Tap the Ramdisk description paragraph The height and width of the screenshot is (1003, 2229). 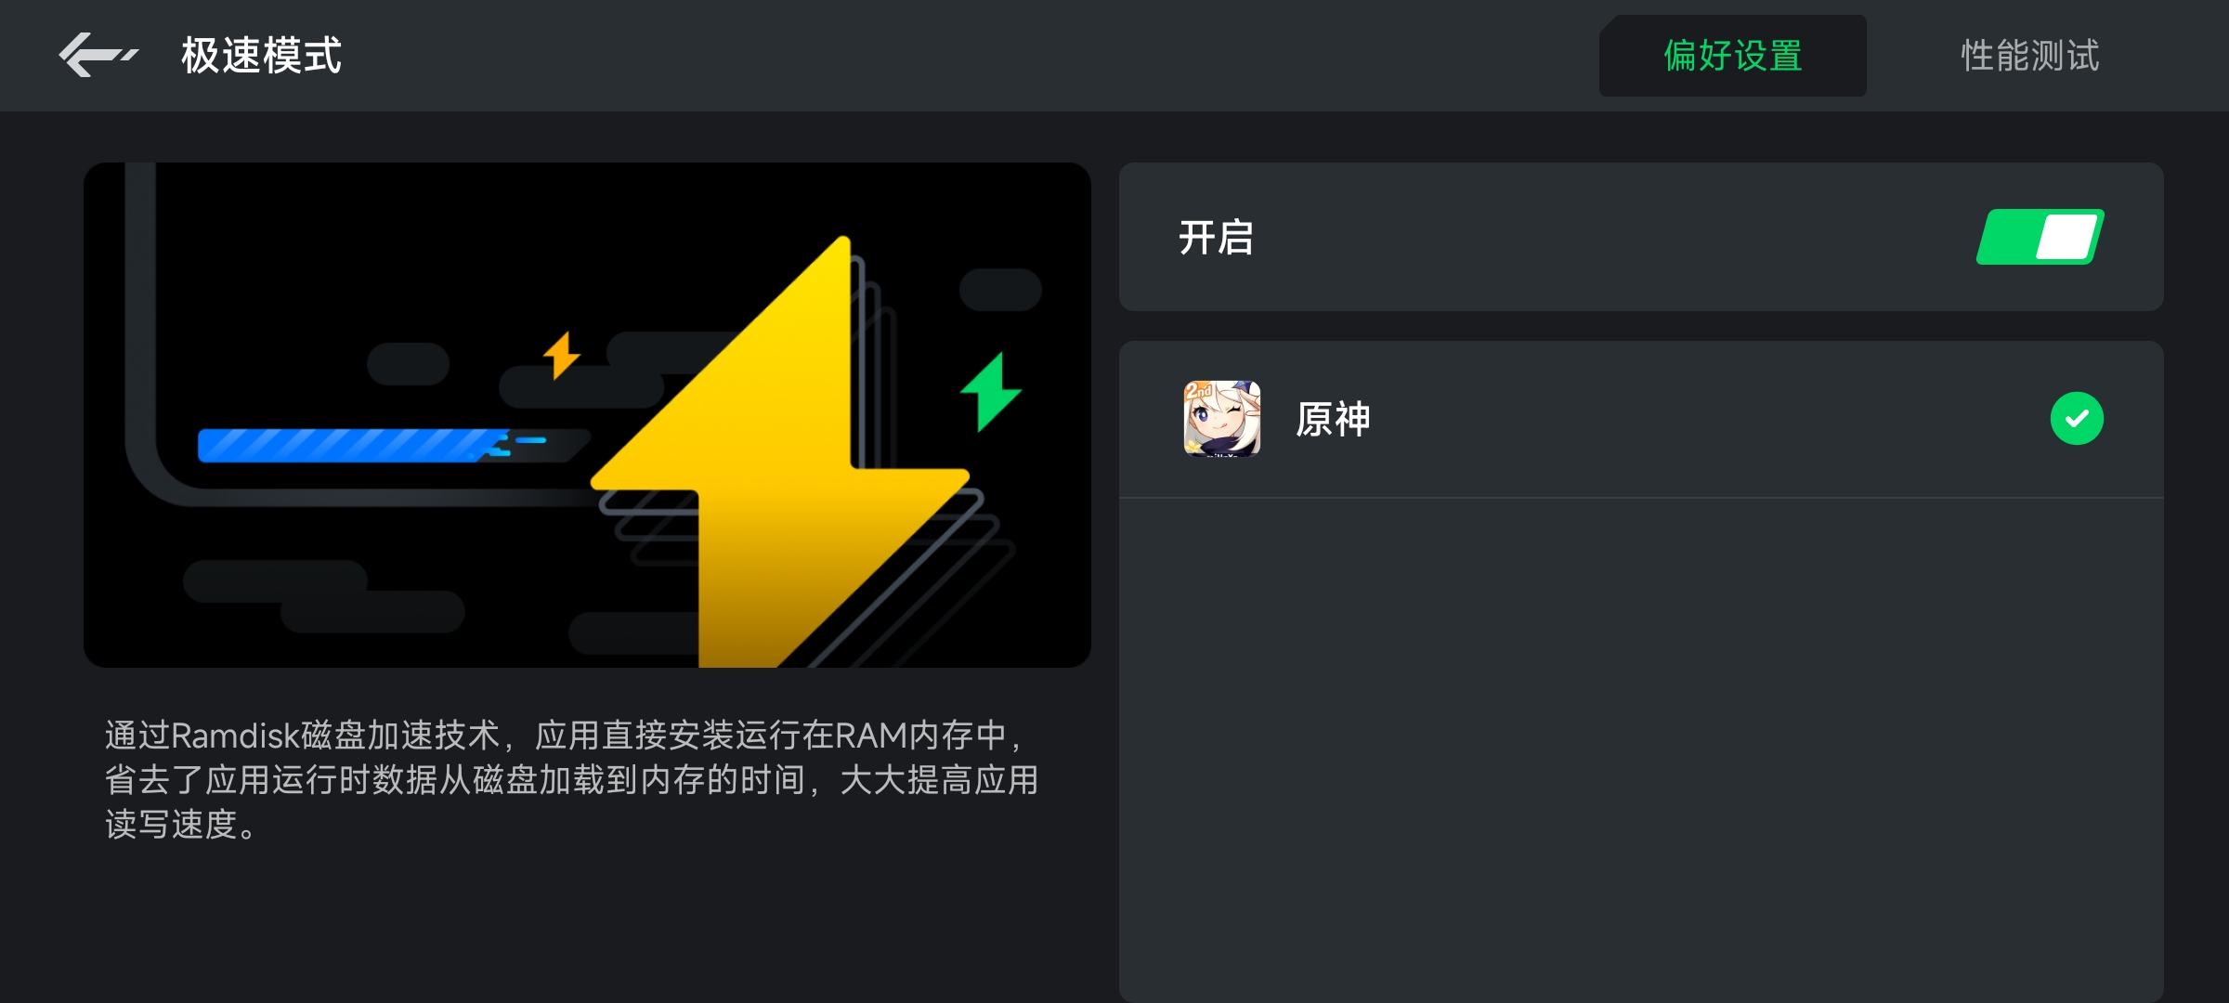point(570,779)
